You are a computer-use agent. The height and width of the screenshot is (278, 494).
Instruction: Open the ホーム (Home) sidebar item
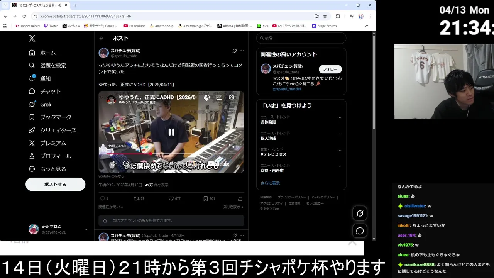click(42, 53)
